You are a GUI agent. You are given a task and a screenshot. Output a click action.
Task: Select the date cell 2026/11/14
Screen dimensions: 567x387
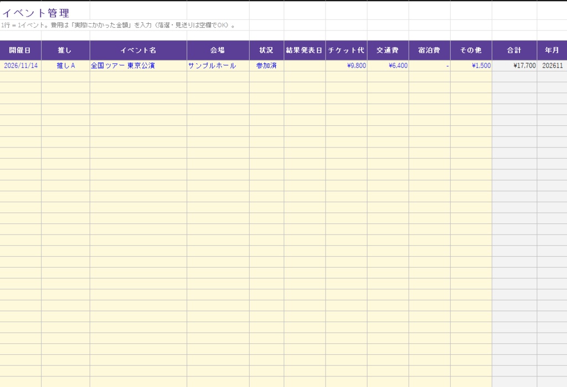click(20, 65)
